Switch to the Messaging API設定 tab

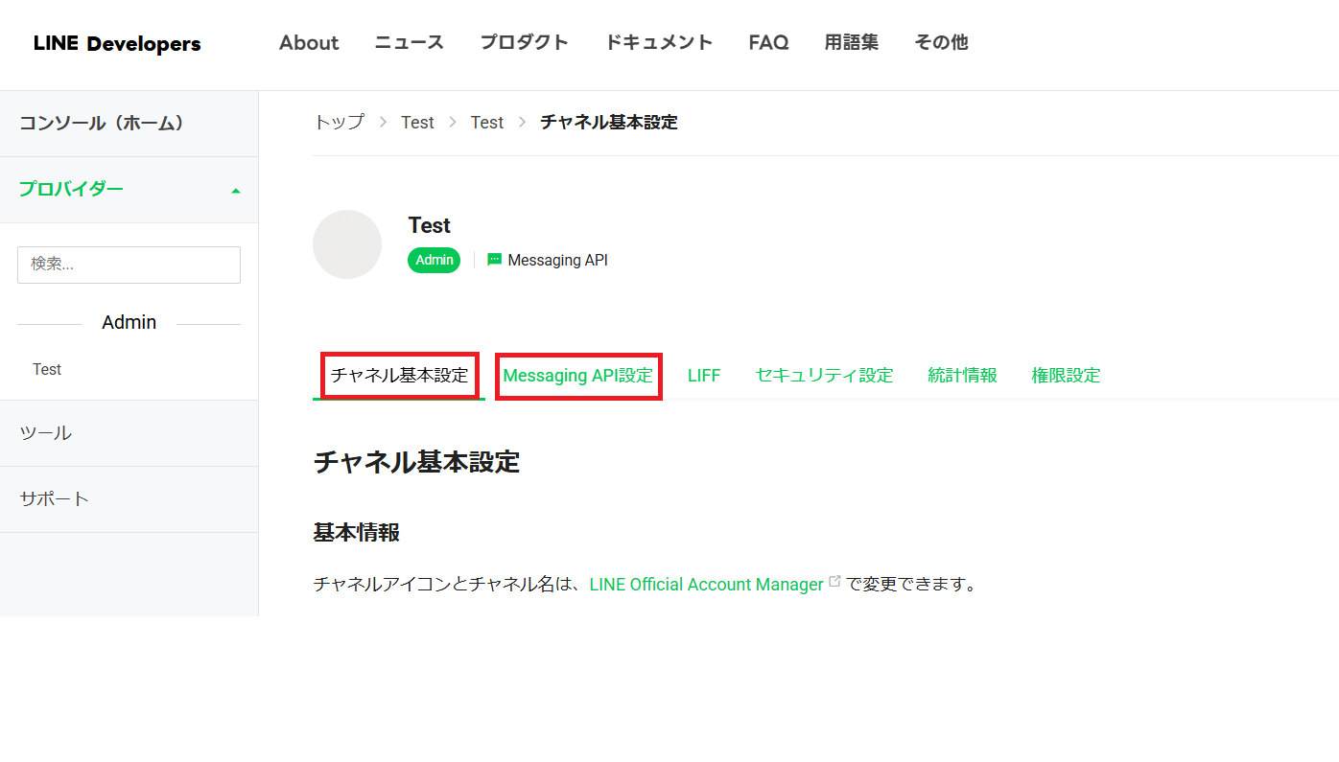[x=577, y=375]
